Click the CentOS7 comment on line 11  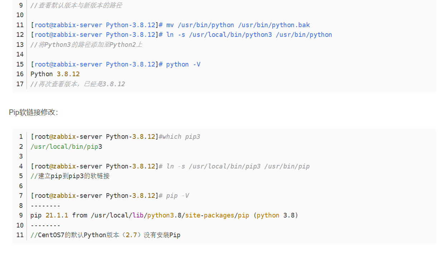point(104,235)
